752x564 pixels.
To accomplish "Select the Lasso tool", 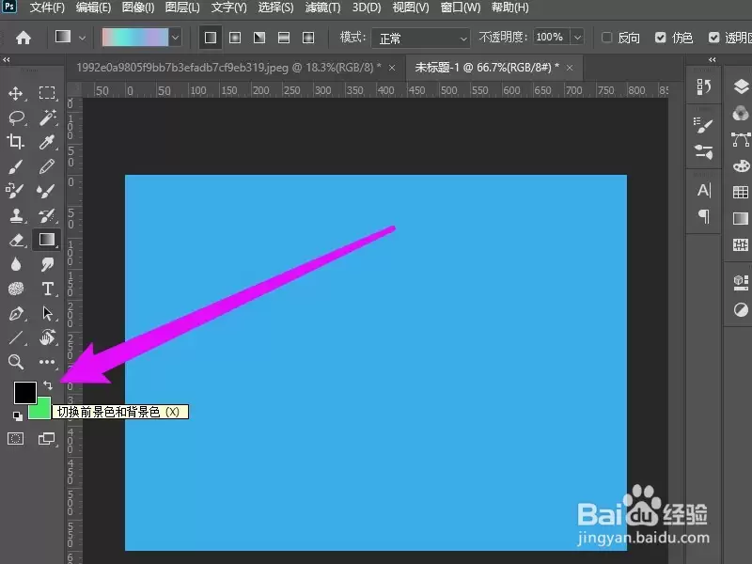I will pos(16,117).
